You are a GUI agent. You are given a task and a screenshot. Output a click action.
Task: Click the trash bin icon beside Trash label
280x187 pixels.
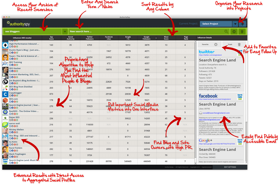239,44
